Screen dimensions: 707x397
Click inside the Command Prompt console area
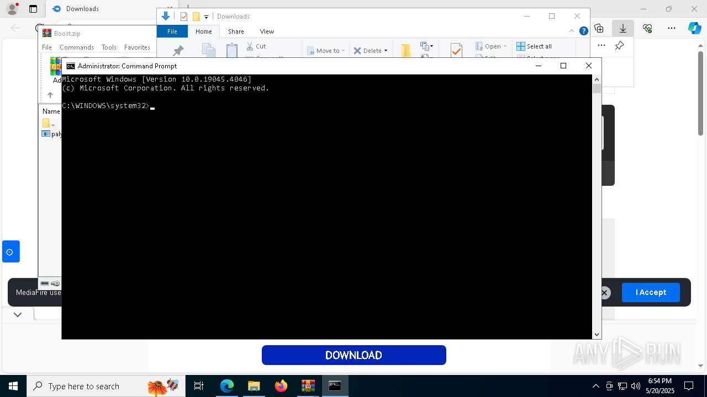326,207
